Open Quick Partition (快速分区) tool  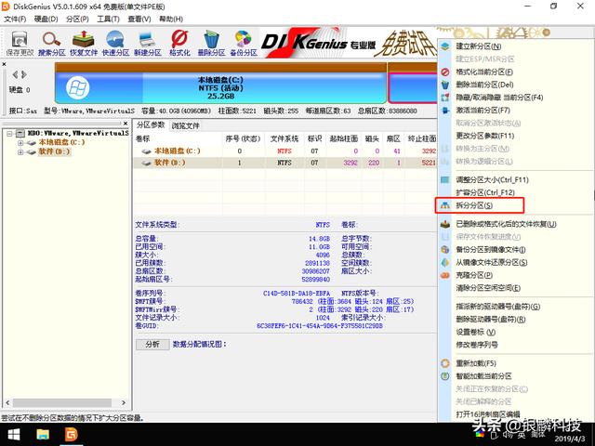[115, 44]
